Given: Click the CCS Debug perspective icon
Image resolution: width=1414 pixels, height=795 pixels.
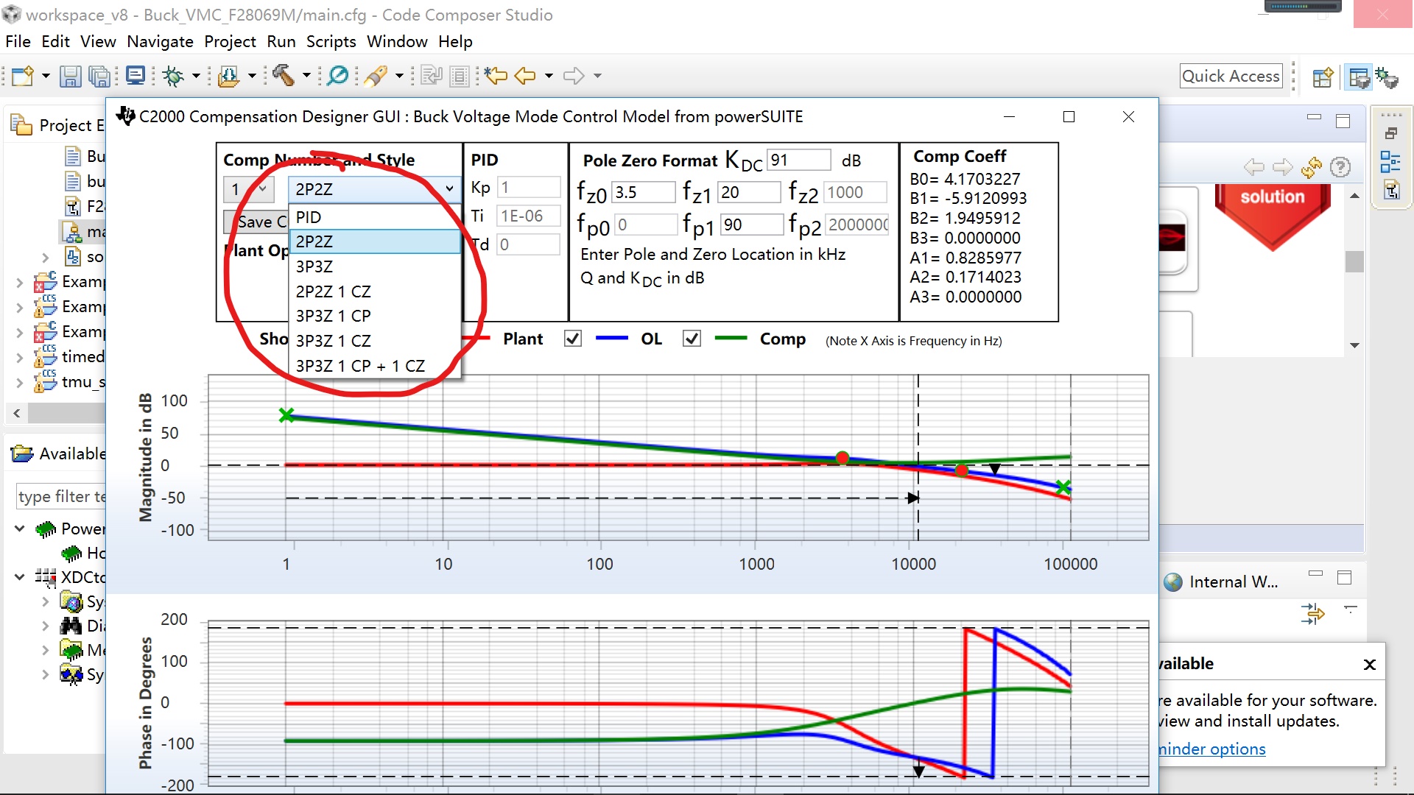Looking at the screenshot, I should pyautogui.click(x=1387, y=77).
